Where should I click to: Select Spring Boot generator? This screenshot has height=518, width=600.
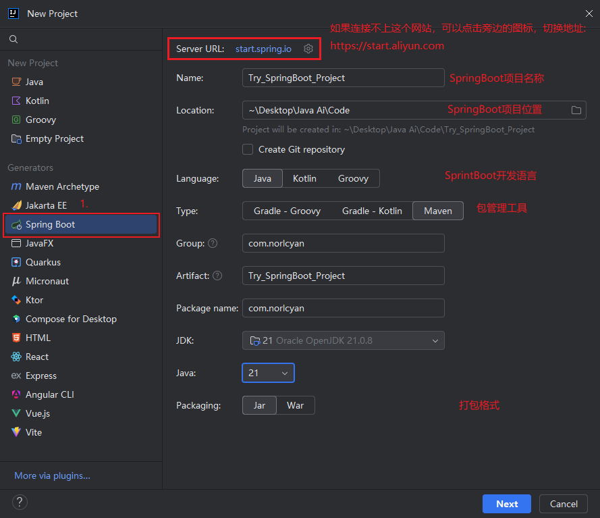click(x=81, y=224)
